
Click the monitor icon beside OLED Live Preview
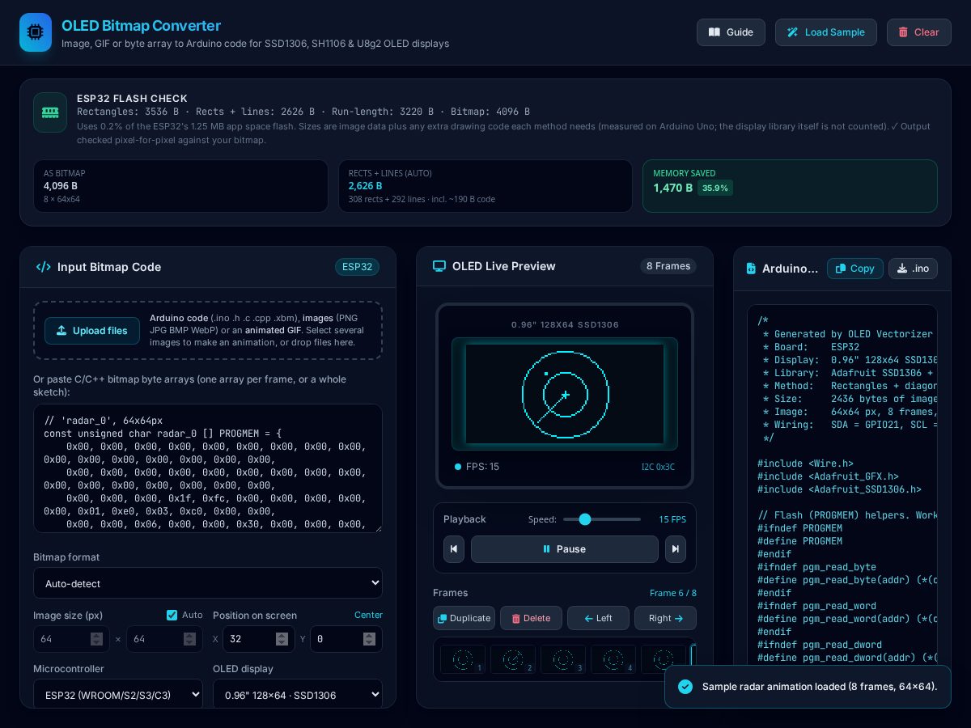click(439, 266)
